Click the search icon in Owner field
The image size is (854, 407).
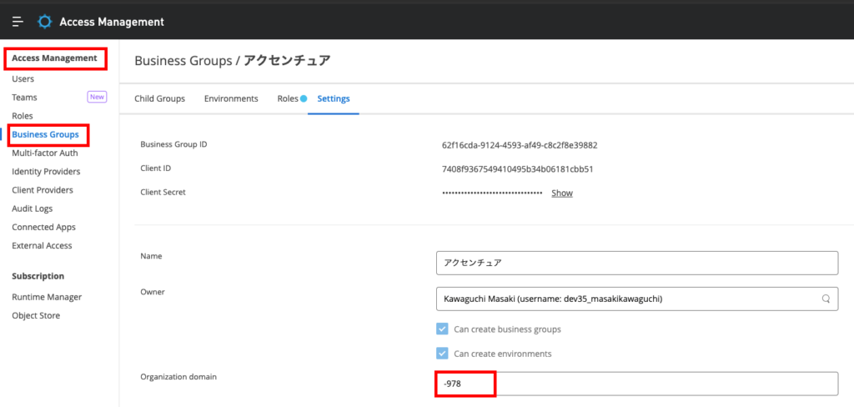[x=826, y=299]
